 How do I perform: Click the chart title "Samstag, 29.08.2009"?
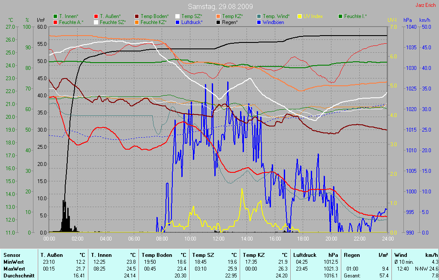[x=220, y=6]
